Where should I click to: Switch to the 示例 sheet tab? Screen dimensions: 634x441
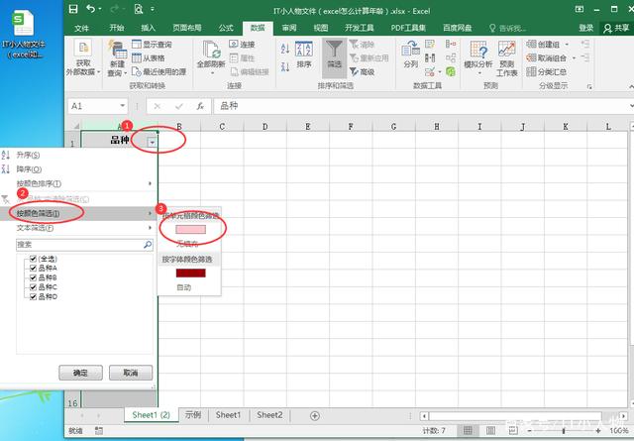(193, 414)
